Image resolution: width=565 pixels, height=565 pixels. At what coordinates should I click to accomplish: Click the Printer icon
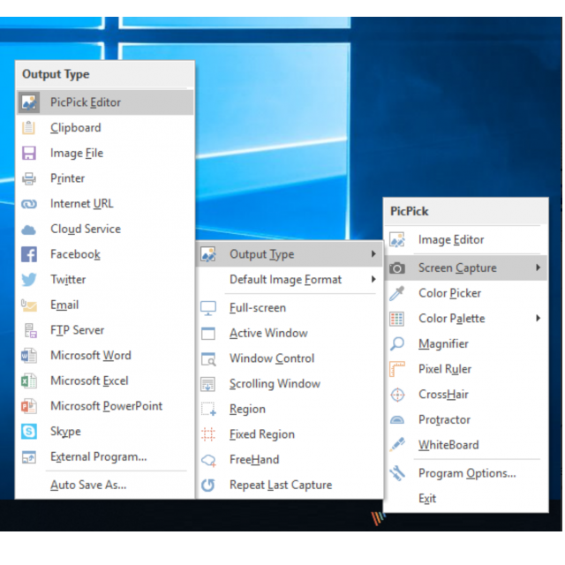[29, 178]
